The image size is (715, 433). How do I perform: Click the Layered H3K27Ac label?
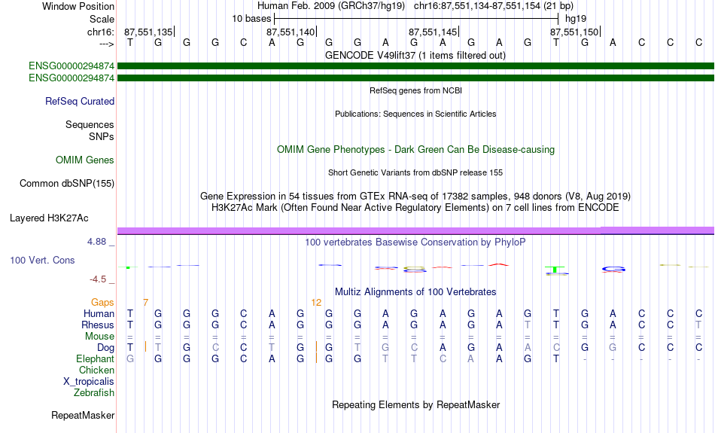pos(49,218)
